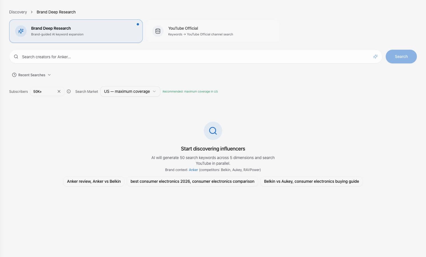Click the blue Search button
Viewport: 426px width, 257px height.
tap(401, 57)
